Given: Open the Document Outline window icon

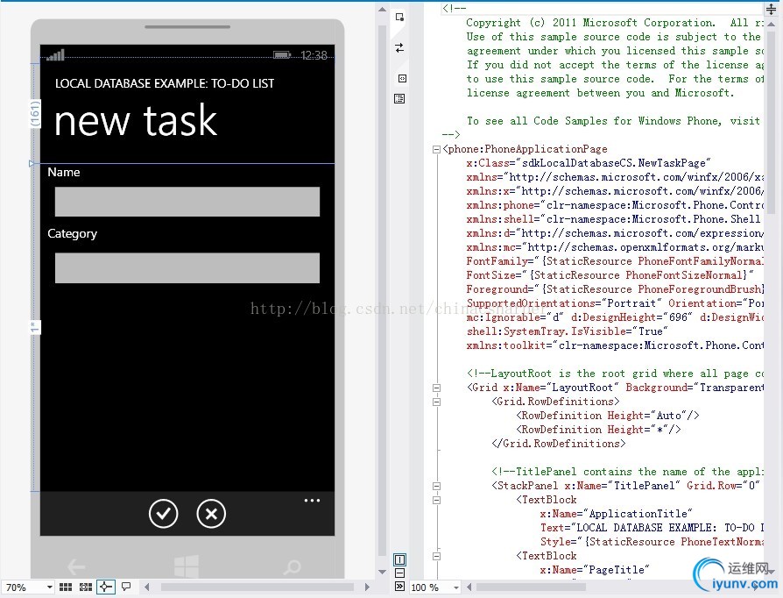Looking at the screenshot, I should click(399, 98).
